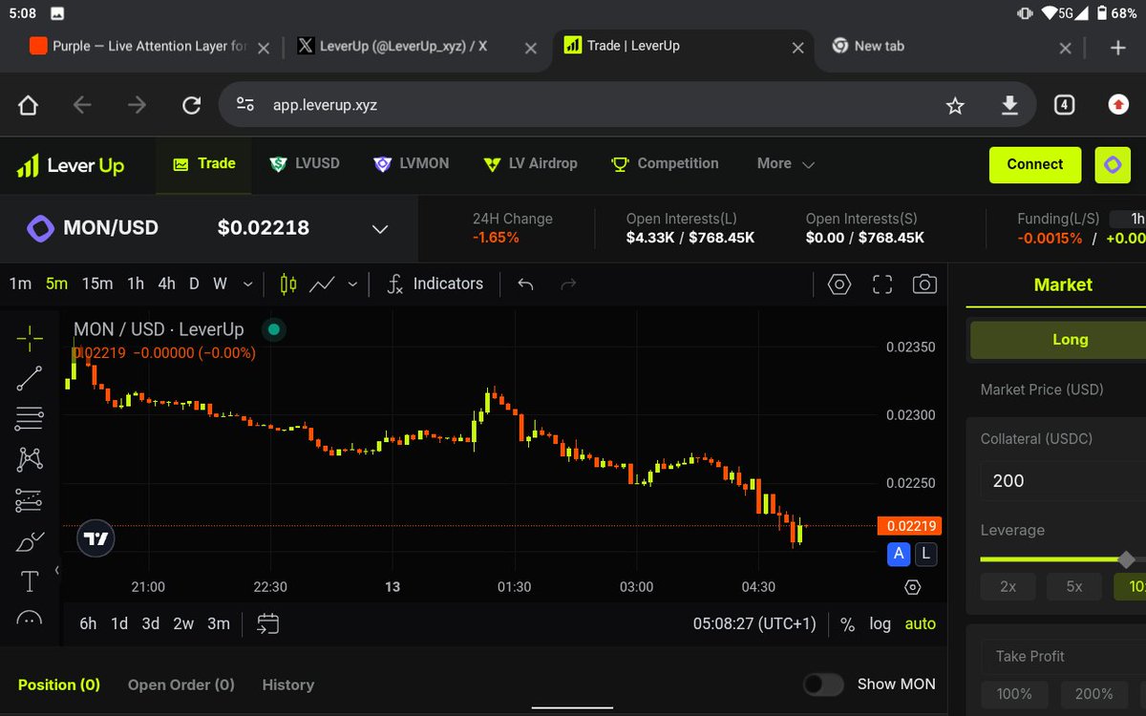Open the Competition page
Viewport: 1146px width, 716px height.
pos(665,164)
